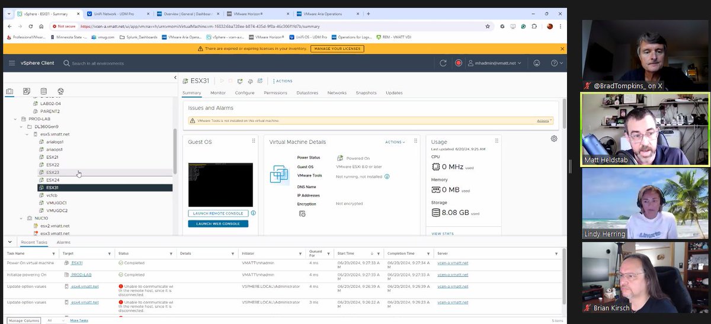Click the guest OS console thumbnail

pyautogui.click(x=220, y=185)
